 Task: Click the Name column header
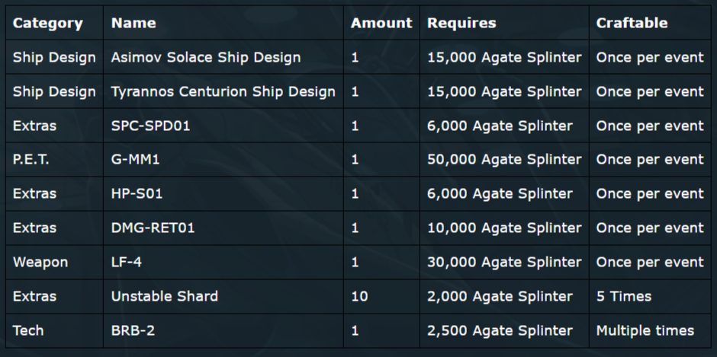point(133,24)
